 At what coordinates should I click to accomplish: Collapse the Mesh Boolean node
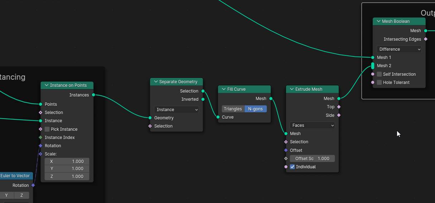[x=378, y=21]
